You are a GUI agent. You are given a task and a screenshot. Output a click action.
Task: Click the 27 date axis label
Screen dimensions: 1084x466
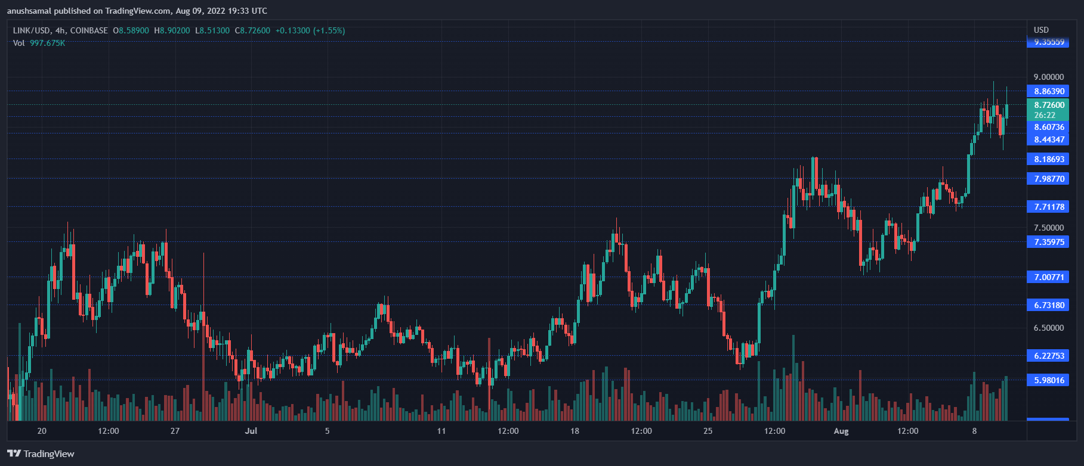pyautogui.click(x=175, y=431)
